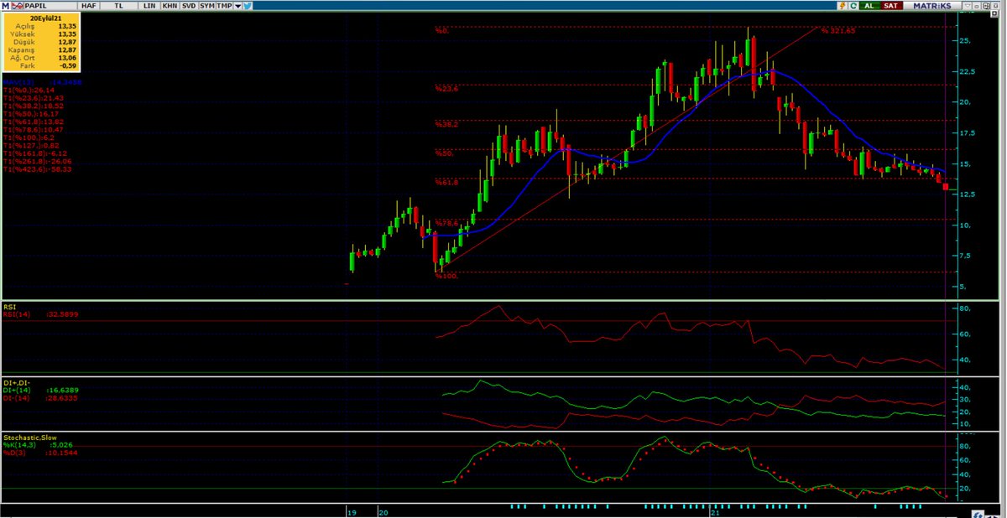Open the window menu triangle icon
Viewport: 1007px width, 518px height.
pos(968,6)
